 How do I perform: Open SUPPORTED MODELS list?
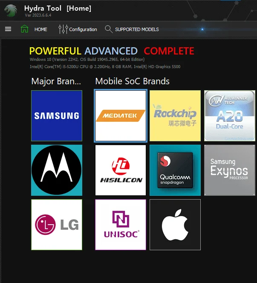point(137,29)
